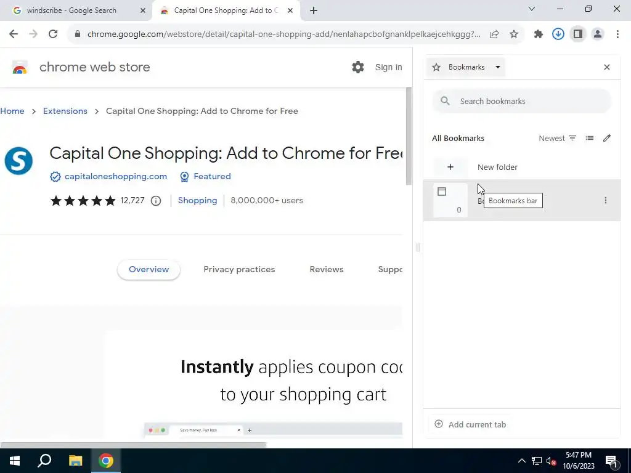The image size is (631, 473).
Task: Reload the current page
Action: (53, 34)
